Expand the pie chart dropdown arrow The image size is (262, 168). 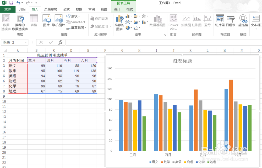pos(131,27)
